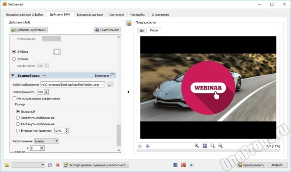Open scenario folder icon at bottom left
The width and height of the screenshot is (291, 172).
point(7,165)
